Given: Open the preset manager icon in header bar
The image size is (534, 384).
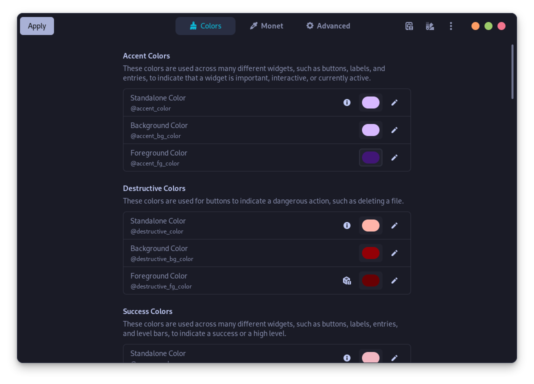Looking at the screenshot, I should click(409, 25).
